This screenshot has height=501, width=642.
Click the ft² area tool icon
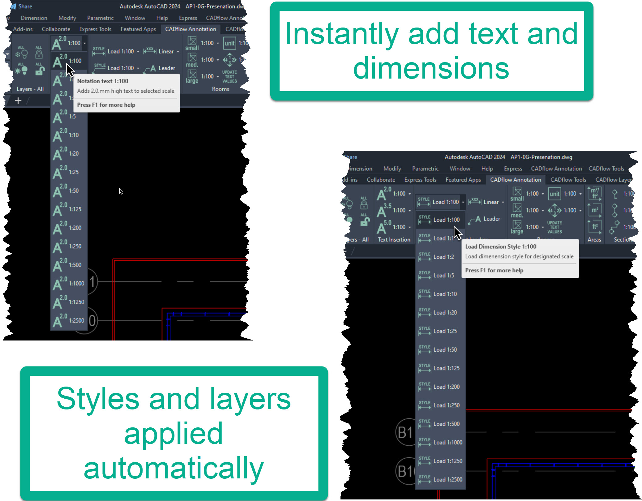click(x=594, y=227)
